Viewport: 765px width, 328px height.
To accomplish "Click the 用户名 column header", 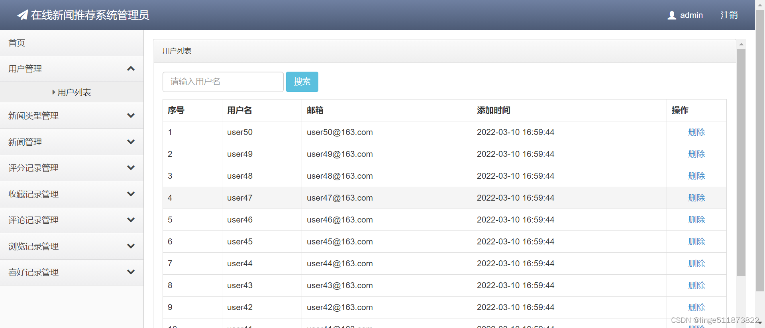I will tap(262, 110).
